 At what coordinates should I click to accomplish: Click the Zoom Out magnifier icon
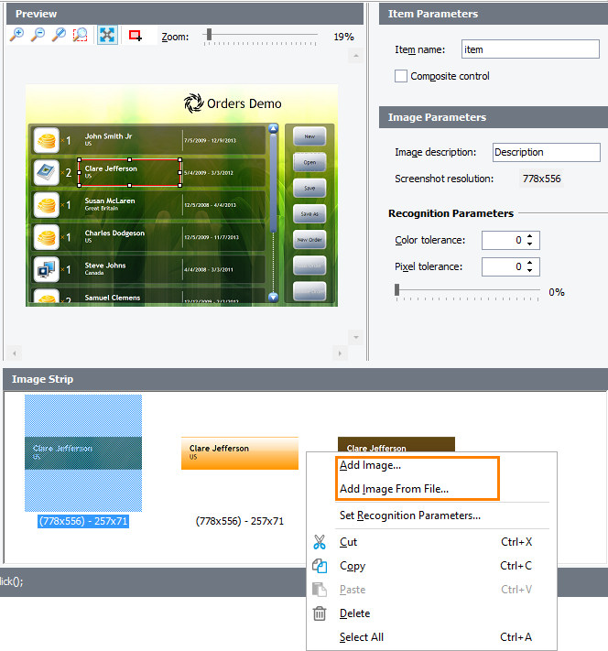click(38, 35)
